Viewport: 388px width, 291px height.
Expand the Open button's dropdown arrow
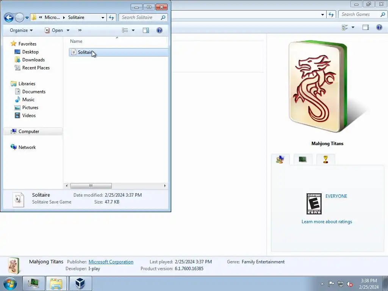coord(68,30)
